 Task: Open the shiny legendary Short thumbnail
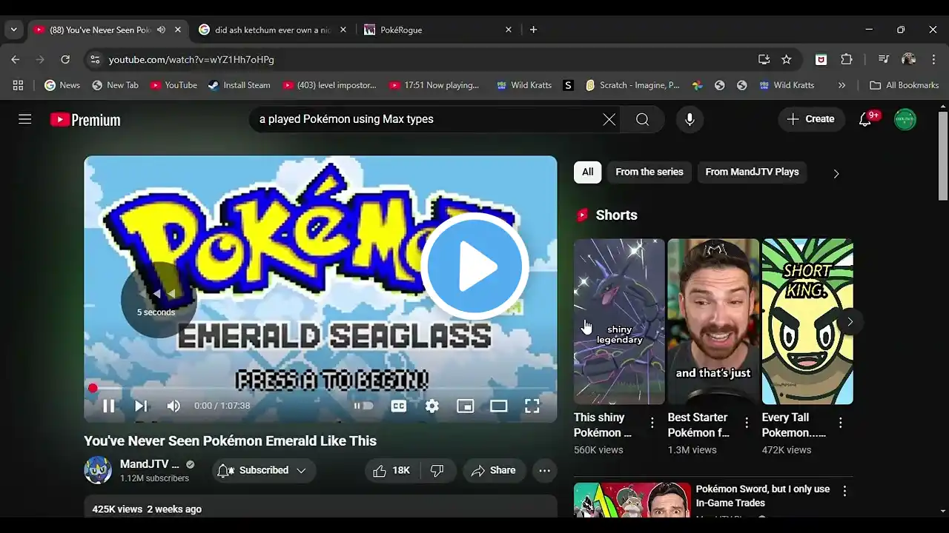619,321
